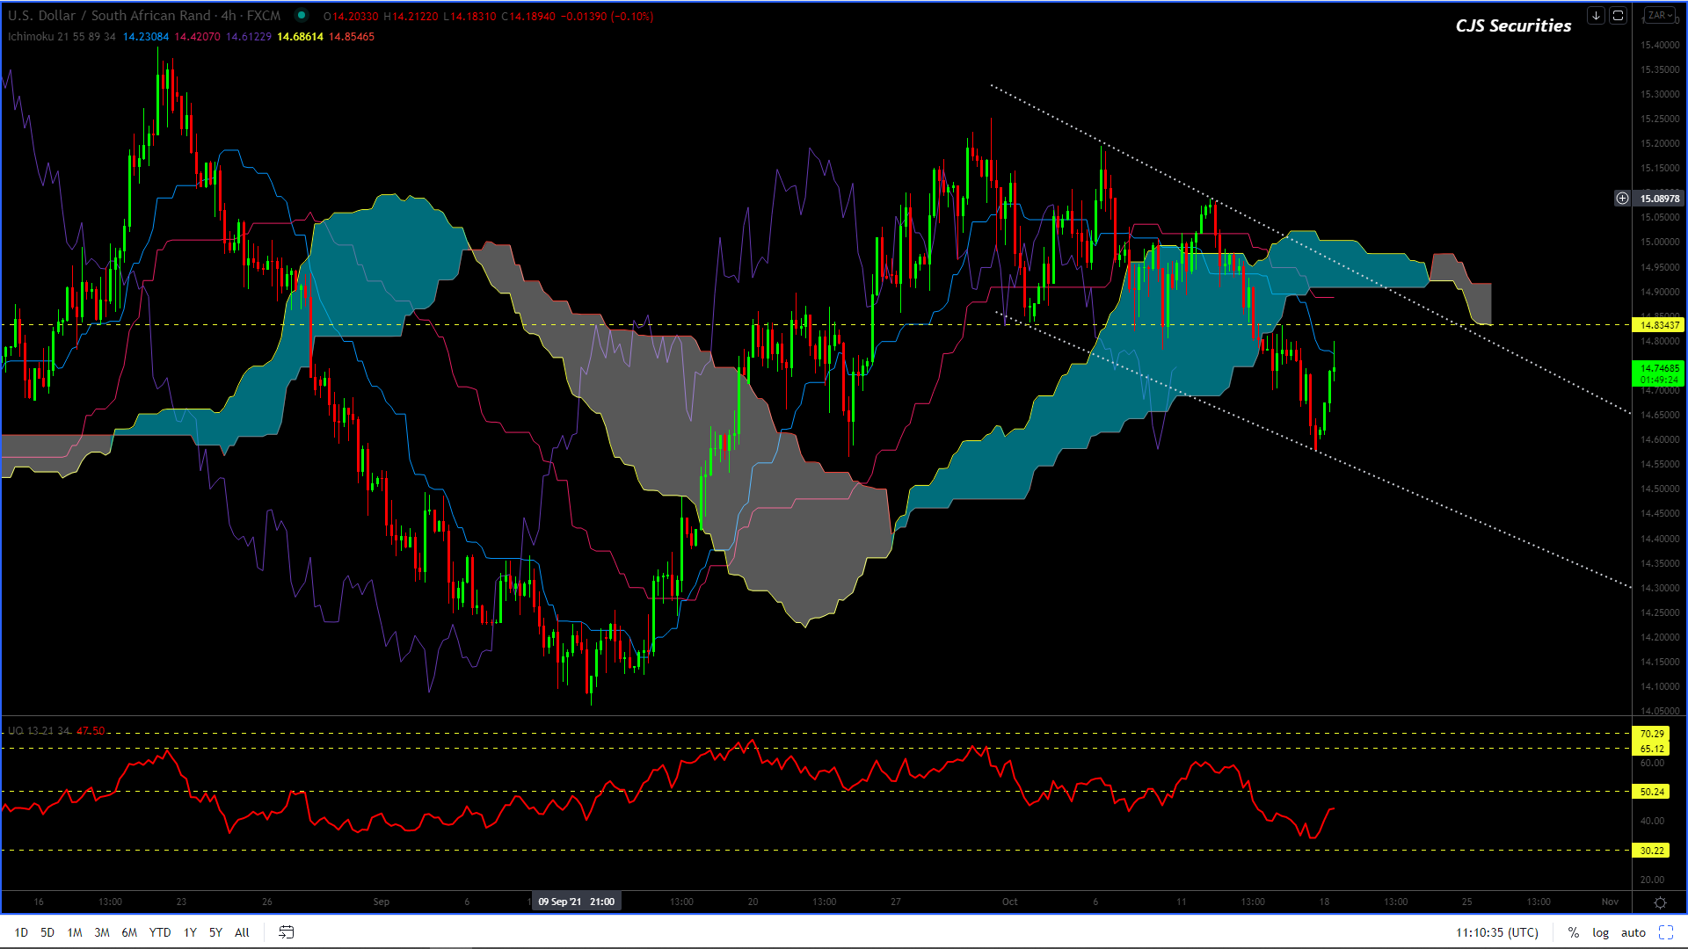Click the pane move-down arrow icon

pyautogui.click(x=1596, y=16)
